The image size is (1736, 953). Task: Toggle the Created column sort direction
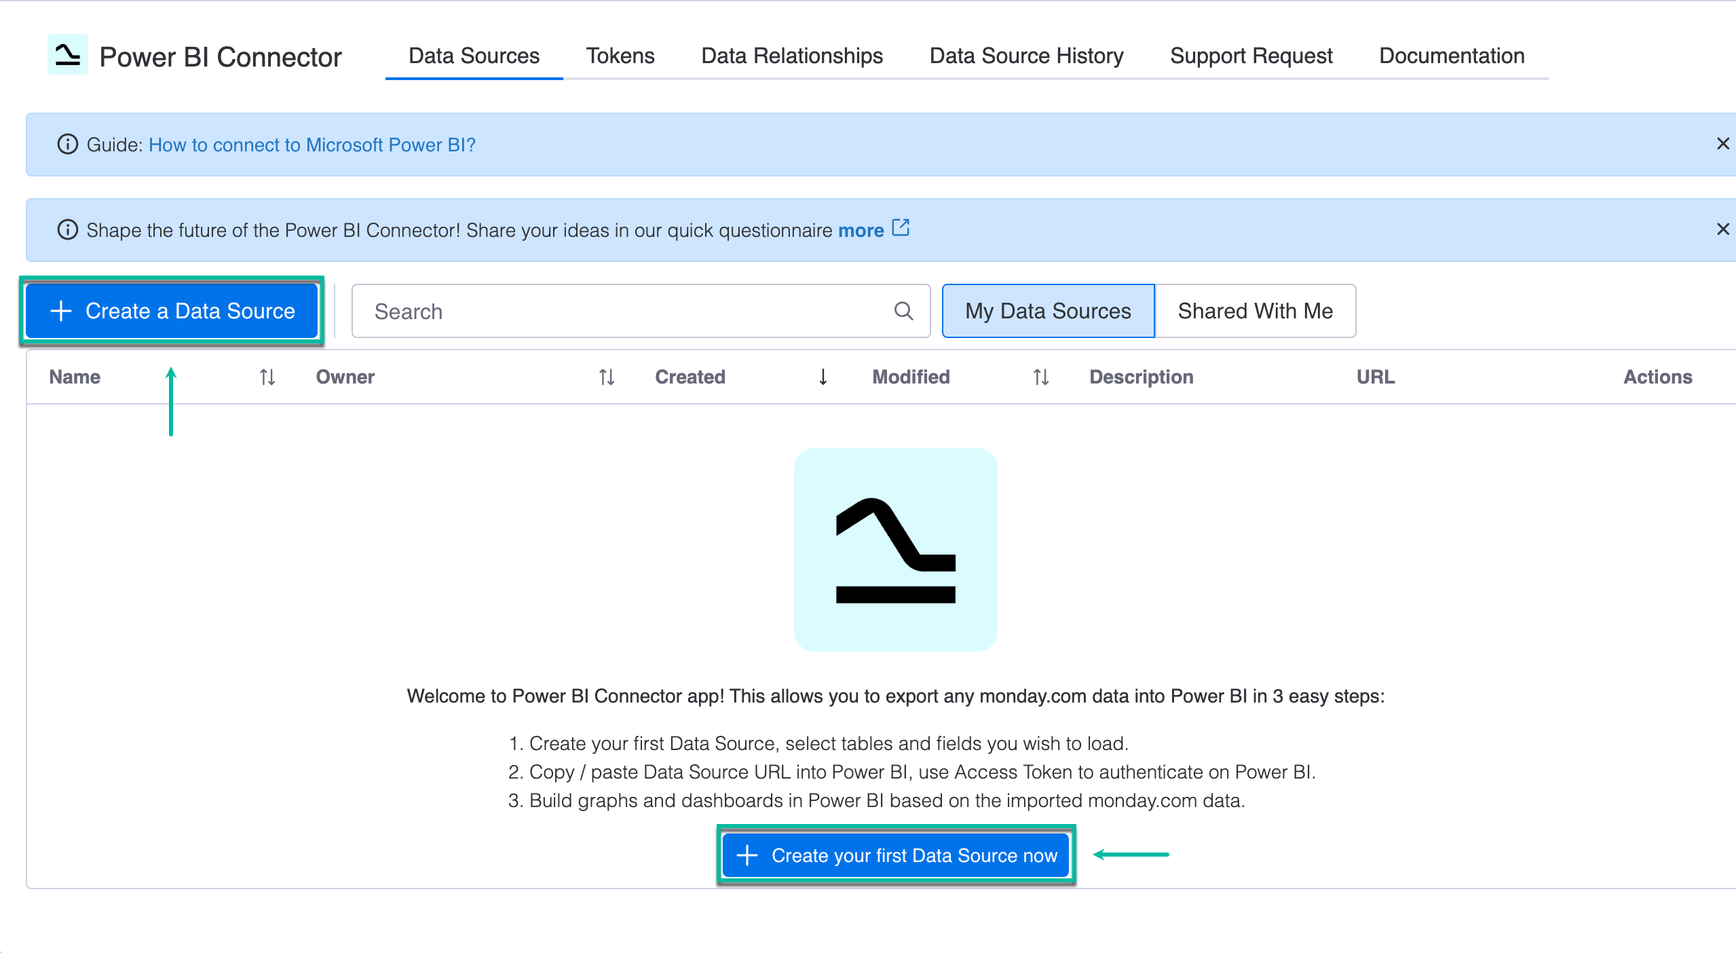(x=823, y=377)
